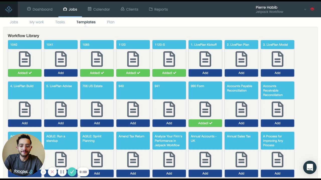Viewport: 321px width, 180px height.
Task: Add the 1041 template
Action: point(61,73)
